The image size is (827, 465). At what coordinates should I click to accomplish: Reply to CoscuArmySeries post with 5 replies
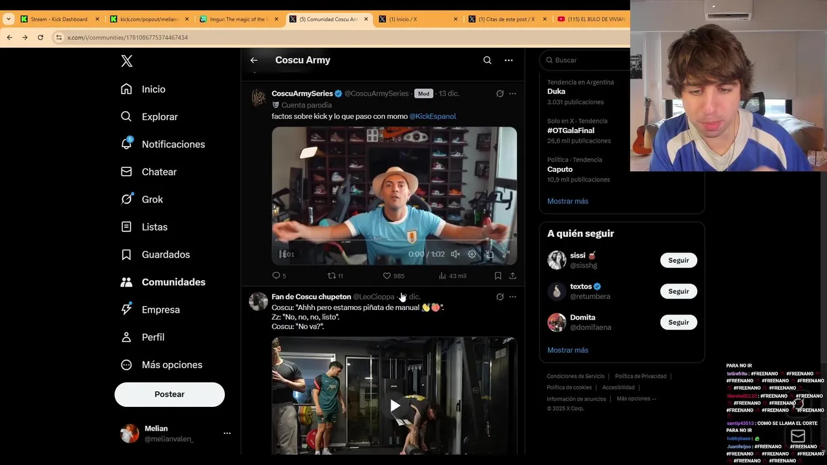coord(279,276)
